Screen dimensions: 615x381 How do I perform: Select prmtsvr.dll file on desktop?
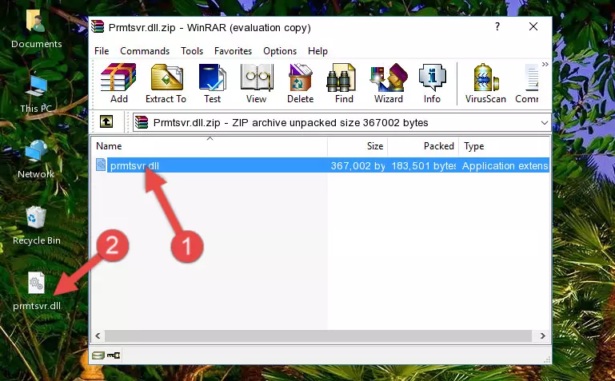pyautogui.click(x=37, y=292)
